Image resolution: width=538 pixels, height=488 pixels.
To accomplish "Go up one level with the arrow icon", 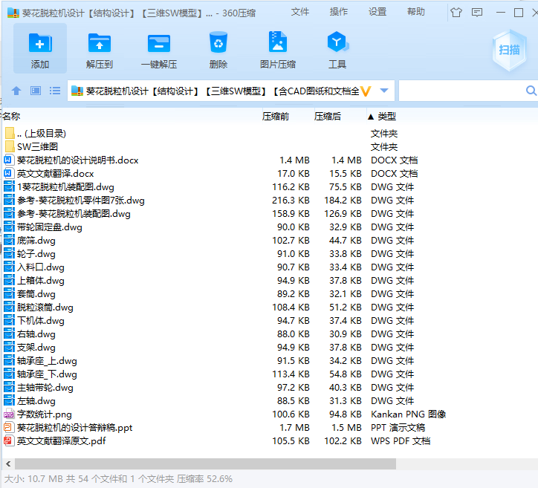I will click(x=16, y=91).
